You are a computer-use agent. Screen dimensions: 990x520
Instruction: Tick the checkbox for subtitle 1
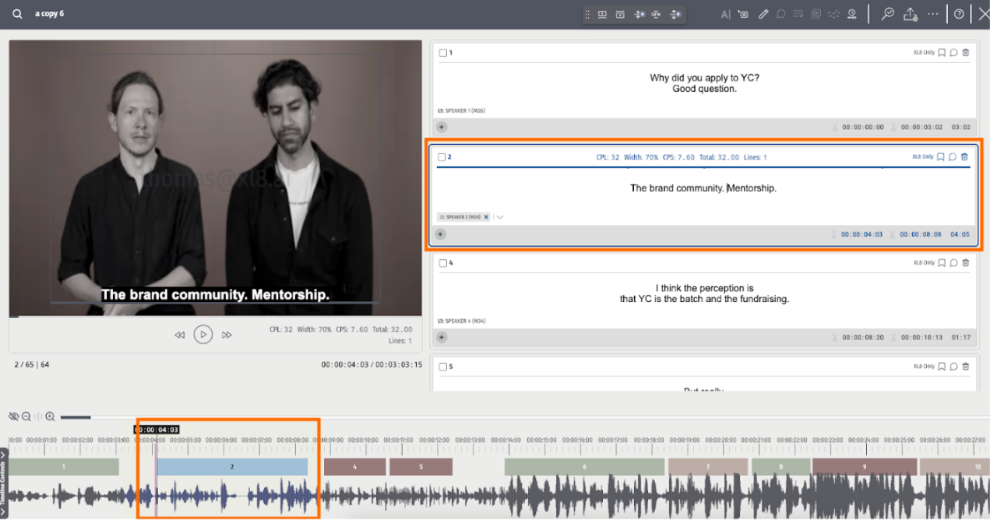(442, 53)
